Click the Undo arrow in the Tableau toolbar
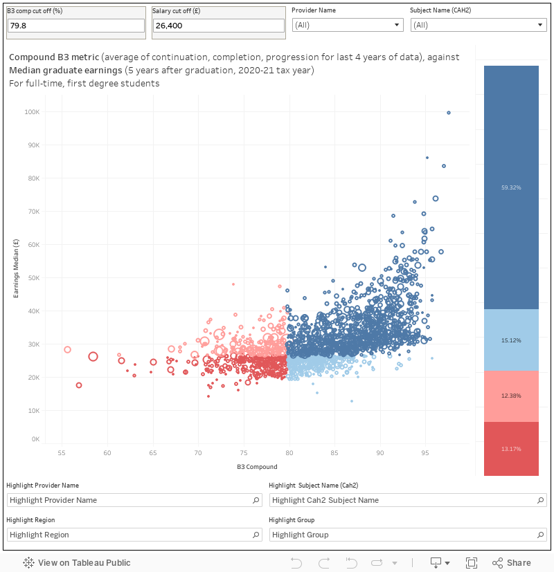Viewport: 554px width, 572px height. [297, 562]
